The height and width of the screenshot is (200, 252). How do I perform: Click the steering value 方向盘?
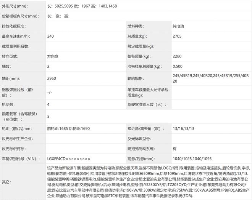pyautogui.click(x=53, y=56)
